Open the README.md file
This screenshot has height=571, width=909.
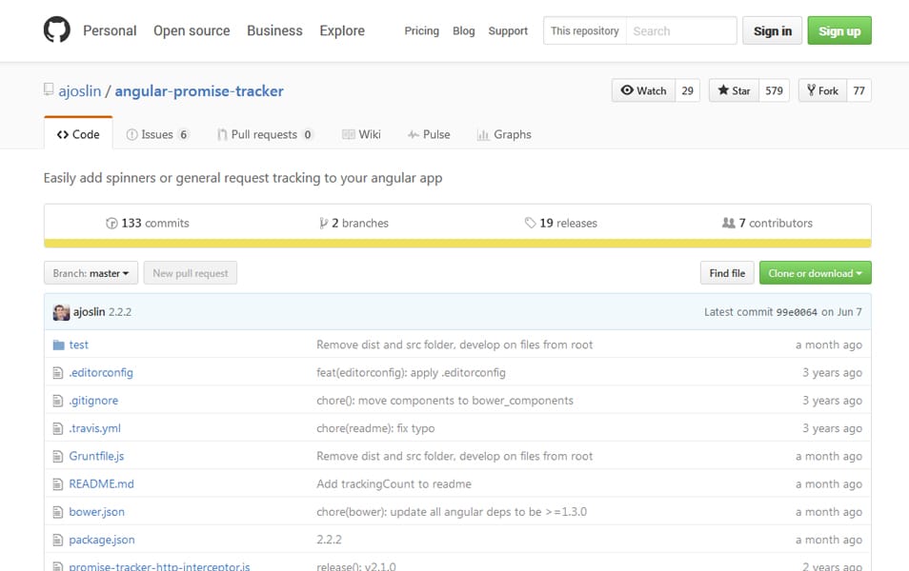tap(101, 484)
